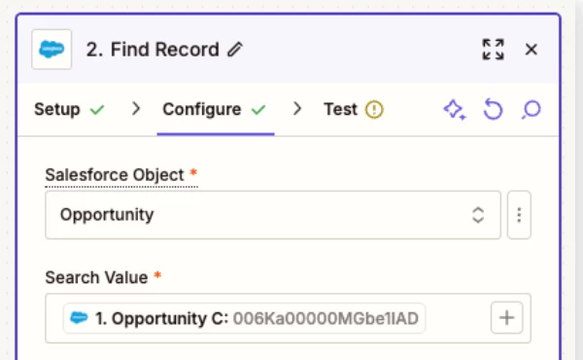Open the Salesforce Object dropdown showing Opportunity
This screenshot has width=583, height=360.
(x=273, y=215)
